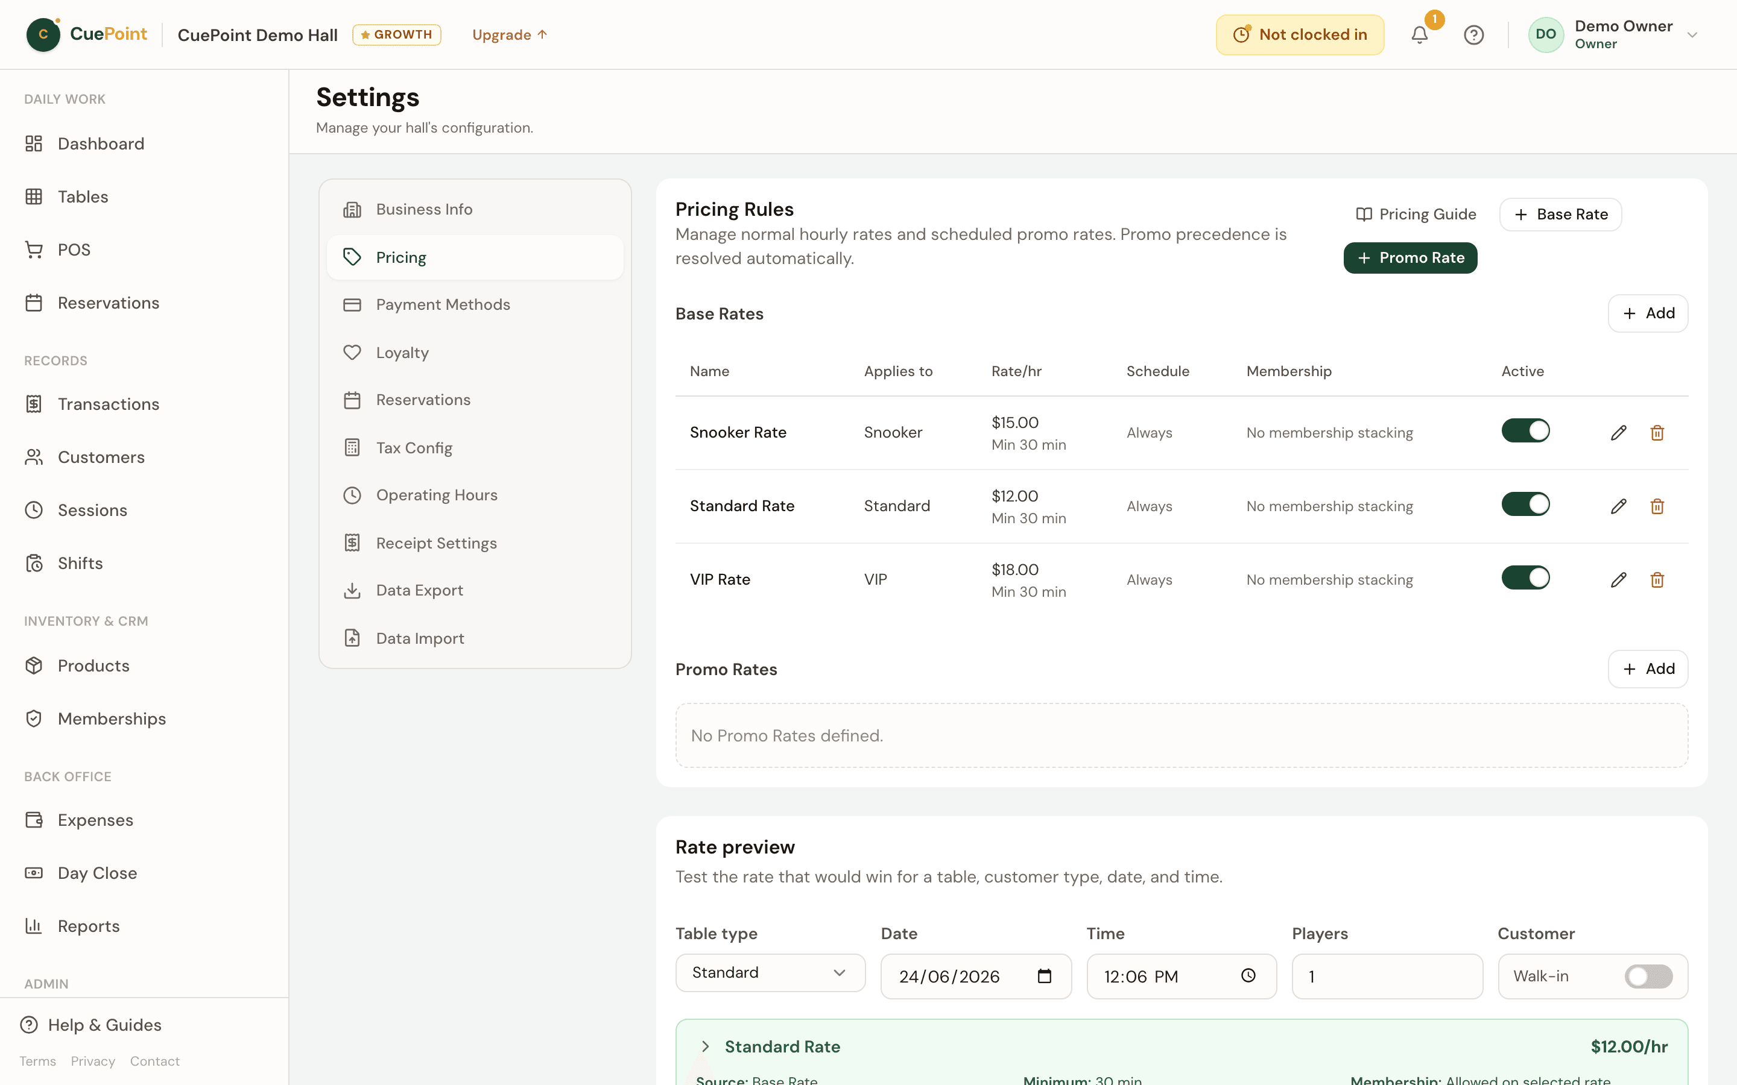This screenshot has width=1737, height=1085.
Task: Open Business Info settings
Action: pyautogui.click(x=475, y=210)
